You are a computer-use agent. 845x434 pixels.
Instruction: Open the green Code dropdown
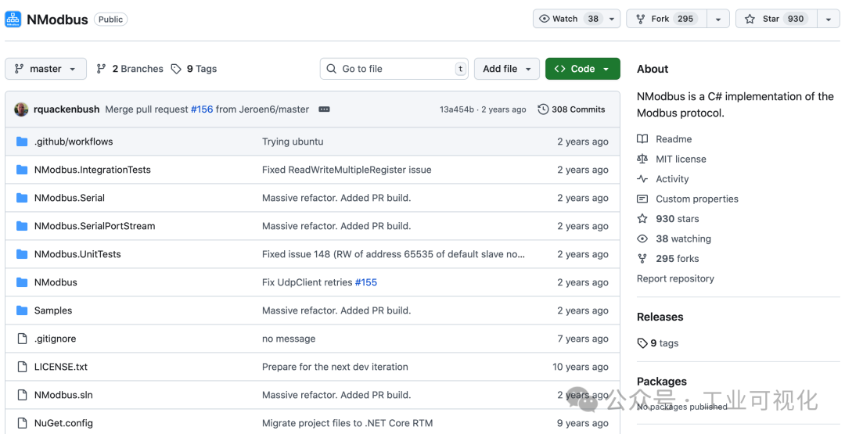[582, 69]
